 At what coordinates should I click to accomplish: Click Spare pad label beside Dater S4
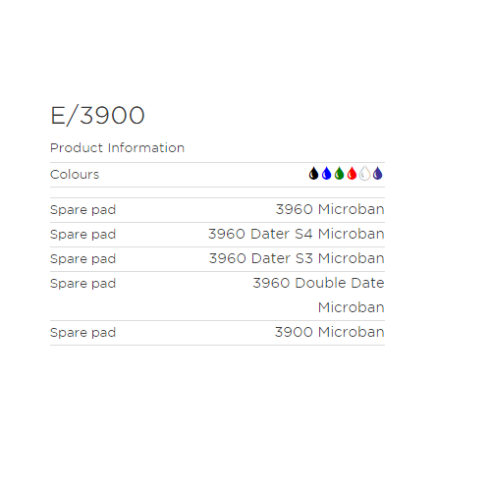tap(83, 235)
